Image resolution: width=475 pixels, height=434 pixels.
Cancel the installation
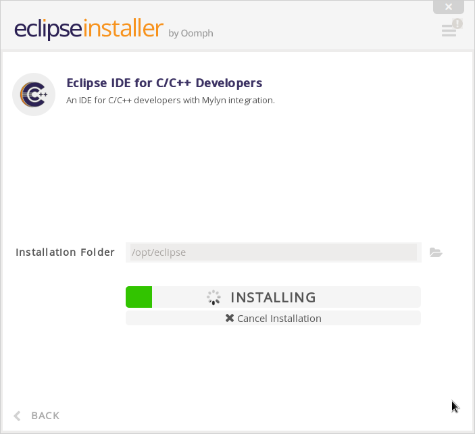tap(273, 318)
